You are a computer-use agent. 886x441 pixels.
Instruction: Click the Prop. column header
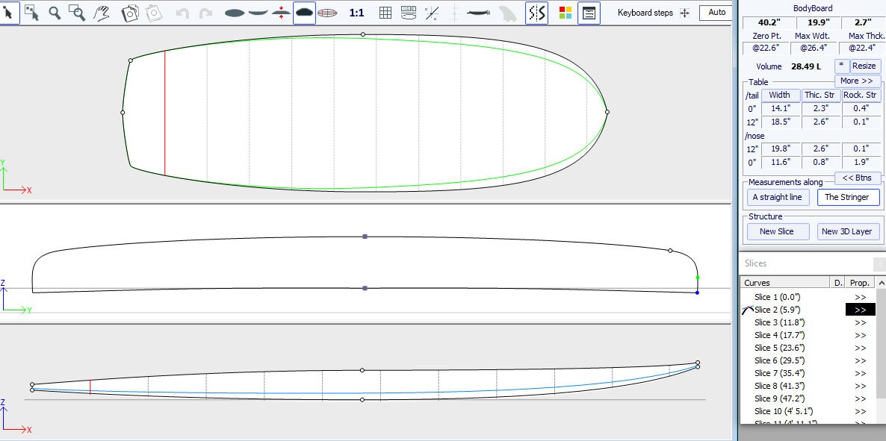(x=859, y=282)
